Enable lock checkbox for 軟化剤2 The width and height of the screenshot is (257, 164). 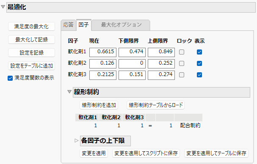point(182,63)
